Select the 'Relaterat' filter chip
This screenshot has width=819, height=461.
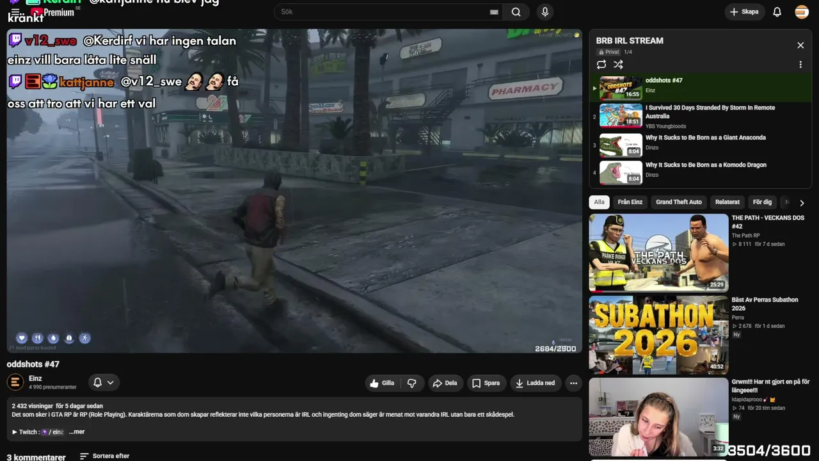click(728, 202)
